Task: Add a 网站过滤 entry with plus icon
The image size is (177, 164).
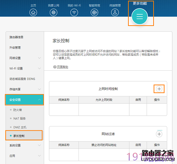Action: pyautogui.click(x=159, y=134)
